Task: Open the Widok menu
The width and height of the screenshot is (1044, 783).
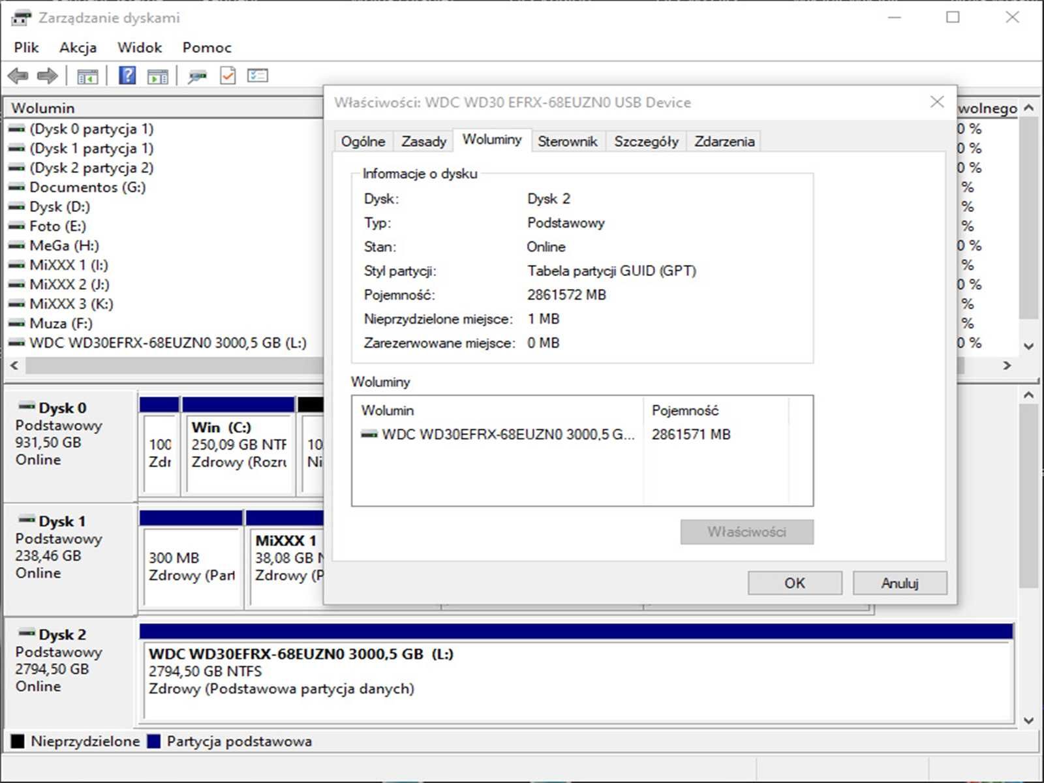Action: 140,48
